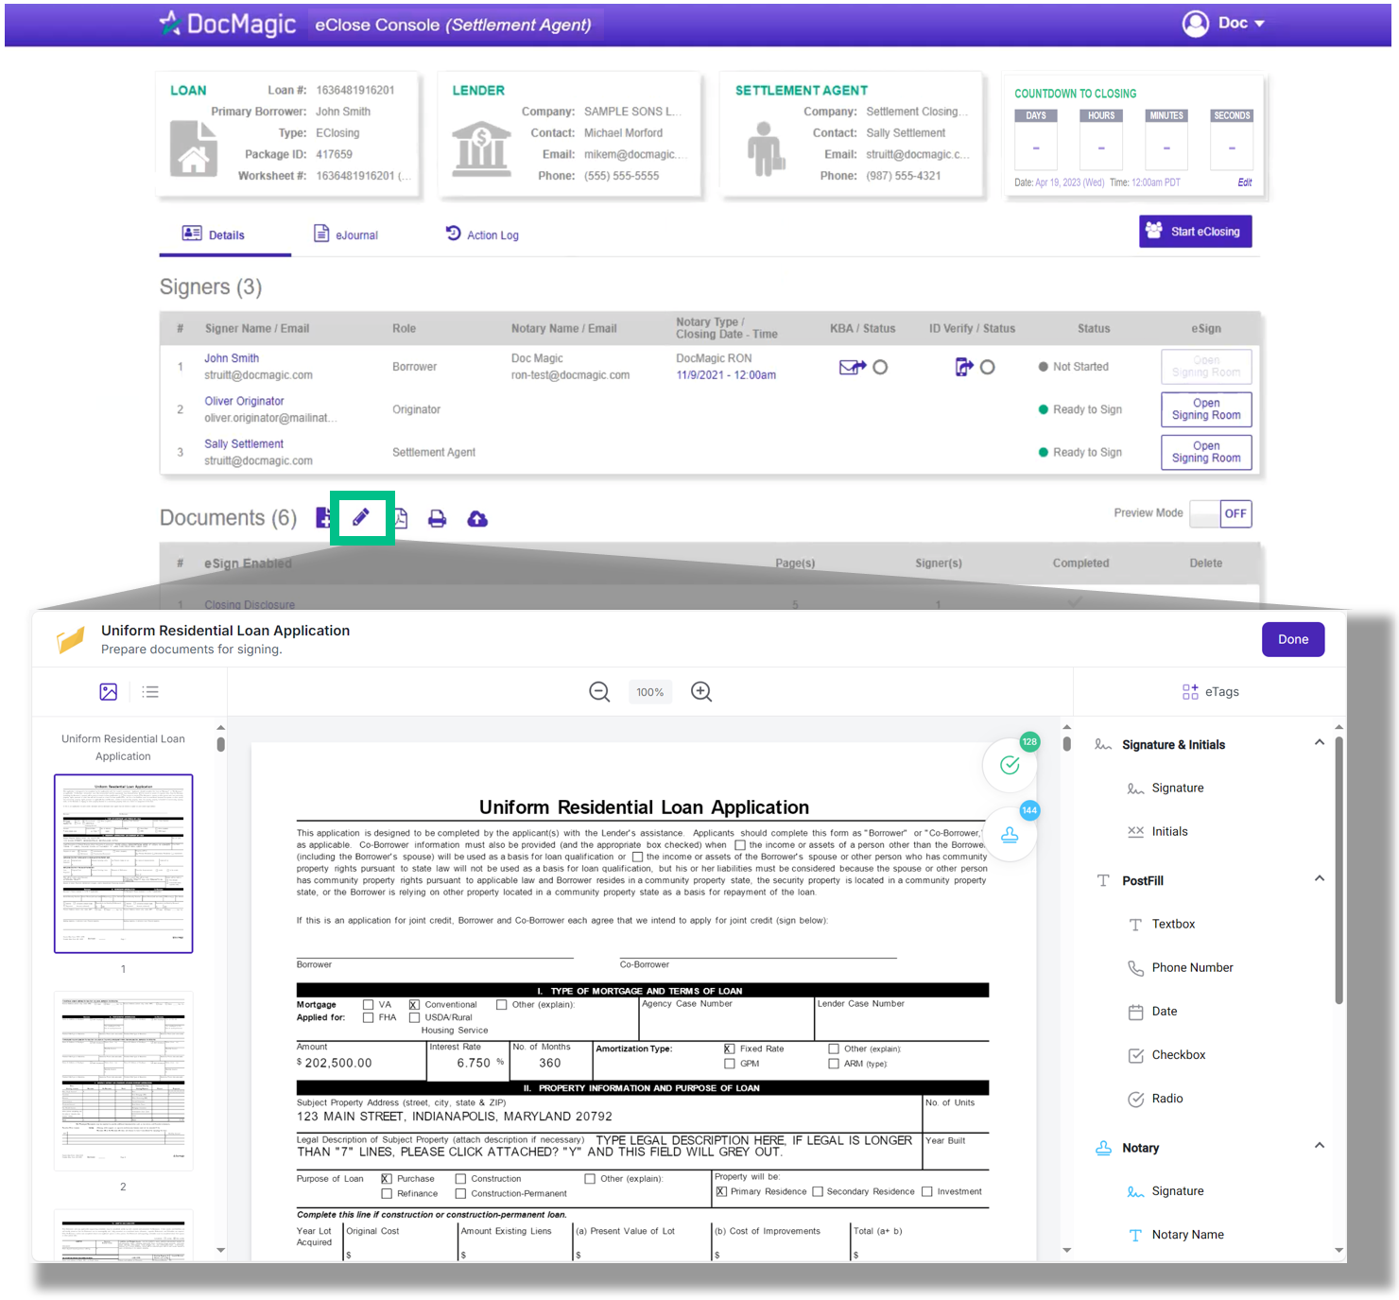Click the pencil edit documents icon
The width and height of the screenshot is (1399, 1300).
[361, 517]
